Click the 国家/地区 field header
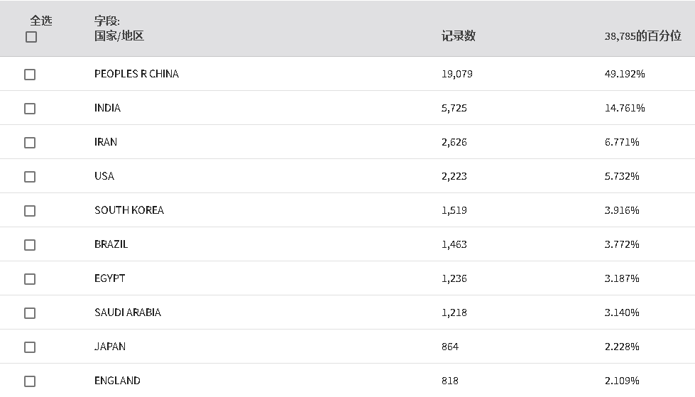Image resolution: width=695 pixels, height=397 pixels. [119, 36]
